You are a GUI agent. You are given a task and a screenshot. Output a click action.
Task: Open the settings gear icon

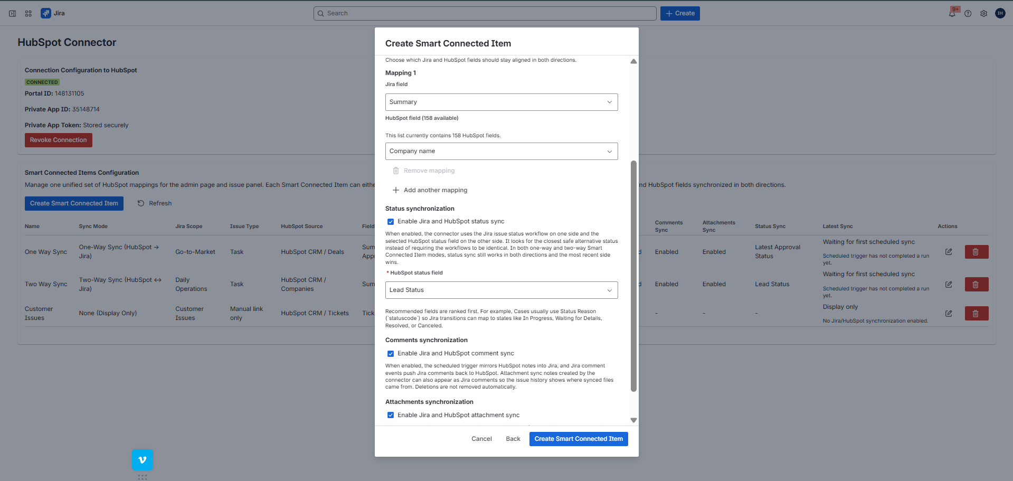pos(984,13)
